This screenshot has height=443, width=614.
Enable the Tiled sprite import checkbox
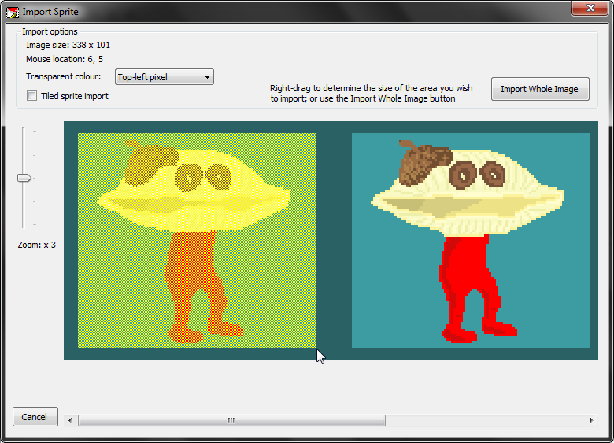coord(31,96)
